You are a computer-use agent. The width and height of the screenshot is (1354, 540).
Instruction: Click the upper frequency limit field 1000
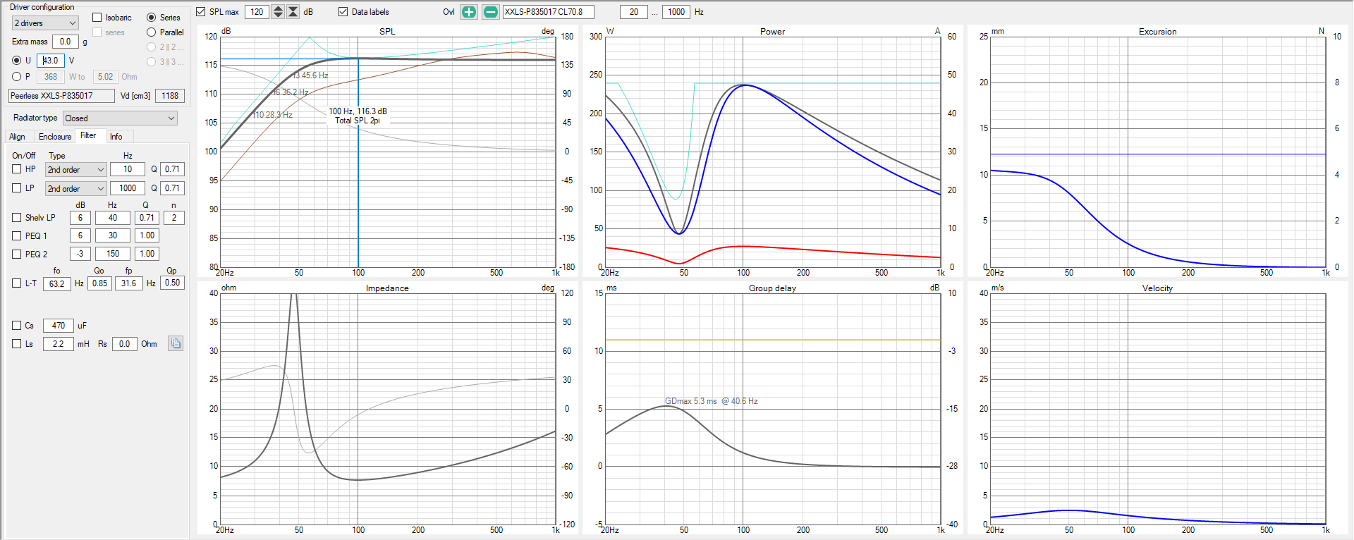click(676, 12)
